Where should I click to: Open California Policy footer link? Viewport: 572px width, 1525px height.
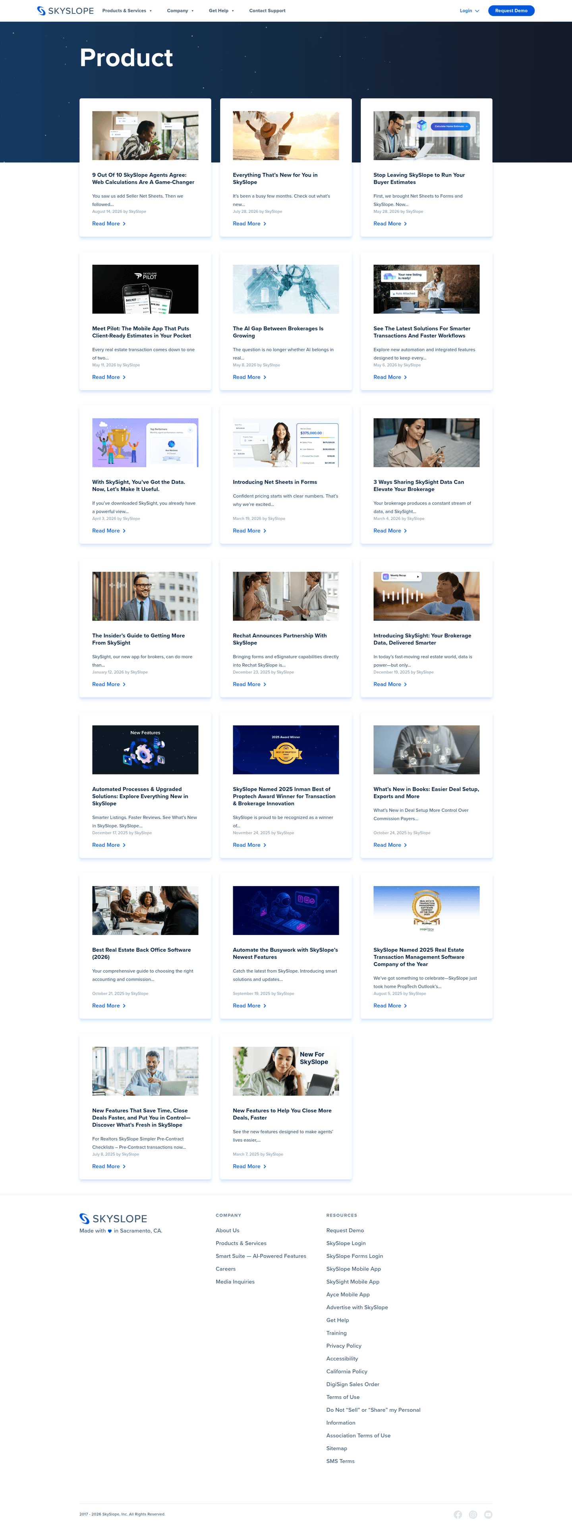tap(347, 1372)
